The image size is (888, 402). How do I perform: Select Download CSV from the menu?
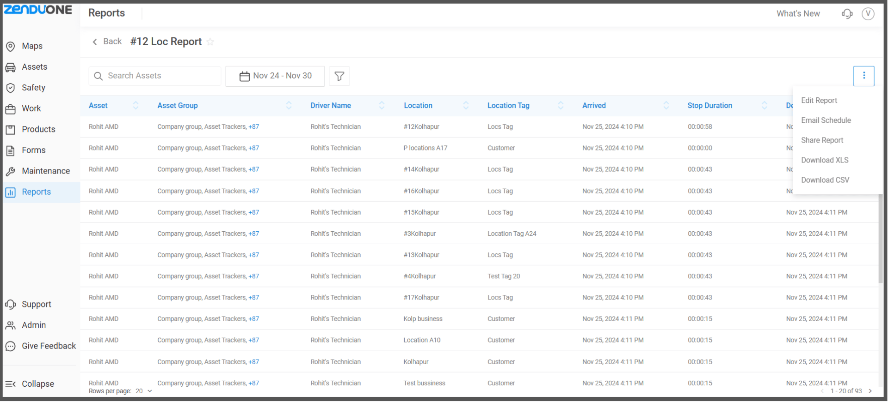pyautogui.click(x=825, y=180)
